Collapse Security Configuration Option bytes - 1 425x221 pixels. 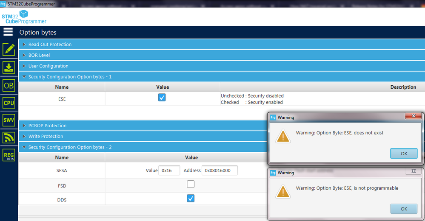coord(222,77)
